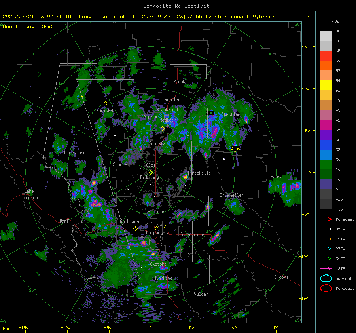Screen dimensions: 356x333
Task: Click the Brooks city label
Action: click(x=281, y=277)
